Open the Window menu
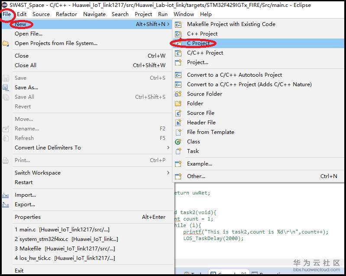The image size is (346, 276). [184, 14]
